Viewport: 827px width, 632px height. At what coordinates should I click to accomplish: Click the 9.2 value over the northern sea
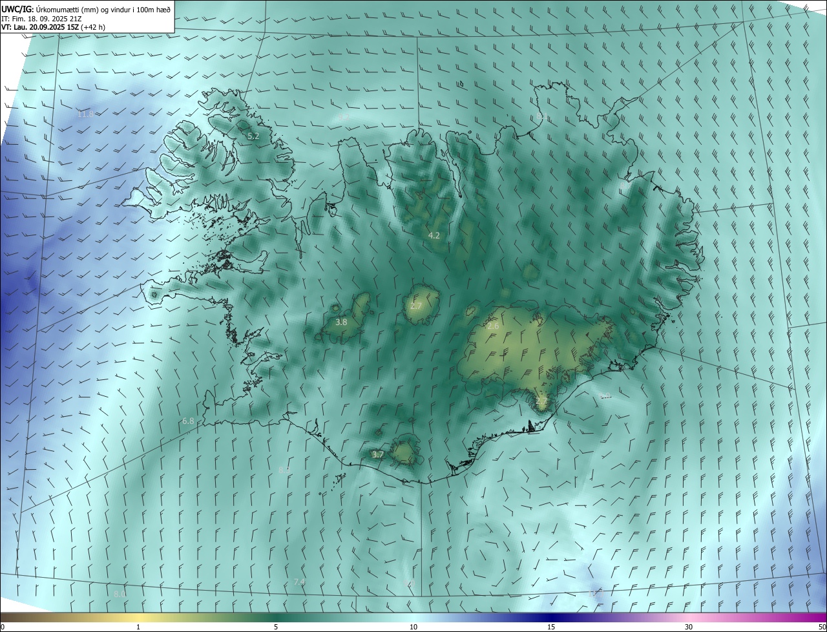click(x=344, y=117)
